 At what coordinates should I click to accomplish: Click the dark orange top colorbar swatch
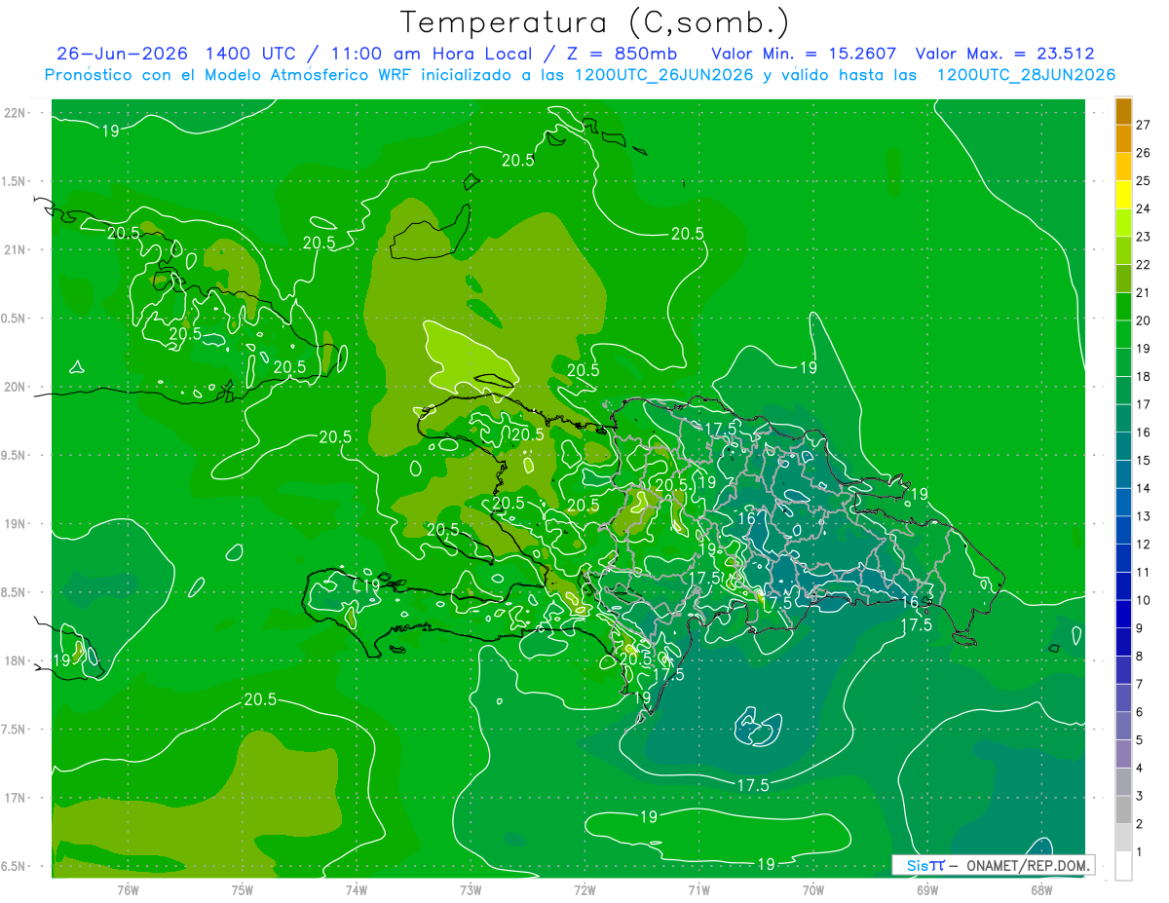[1123, 112]
